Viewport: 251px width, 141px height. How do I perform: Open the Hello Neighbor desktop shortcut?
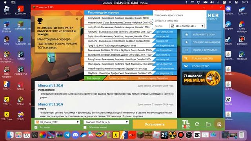[7, 72]
